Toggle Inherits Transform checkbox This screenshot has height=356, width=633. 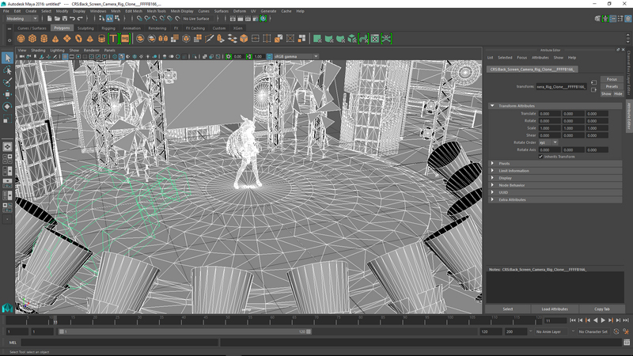click(541, 157)
